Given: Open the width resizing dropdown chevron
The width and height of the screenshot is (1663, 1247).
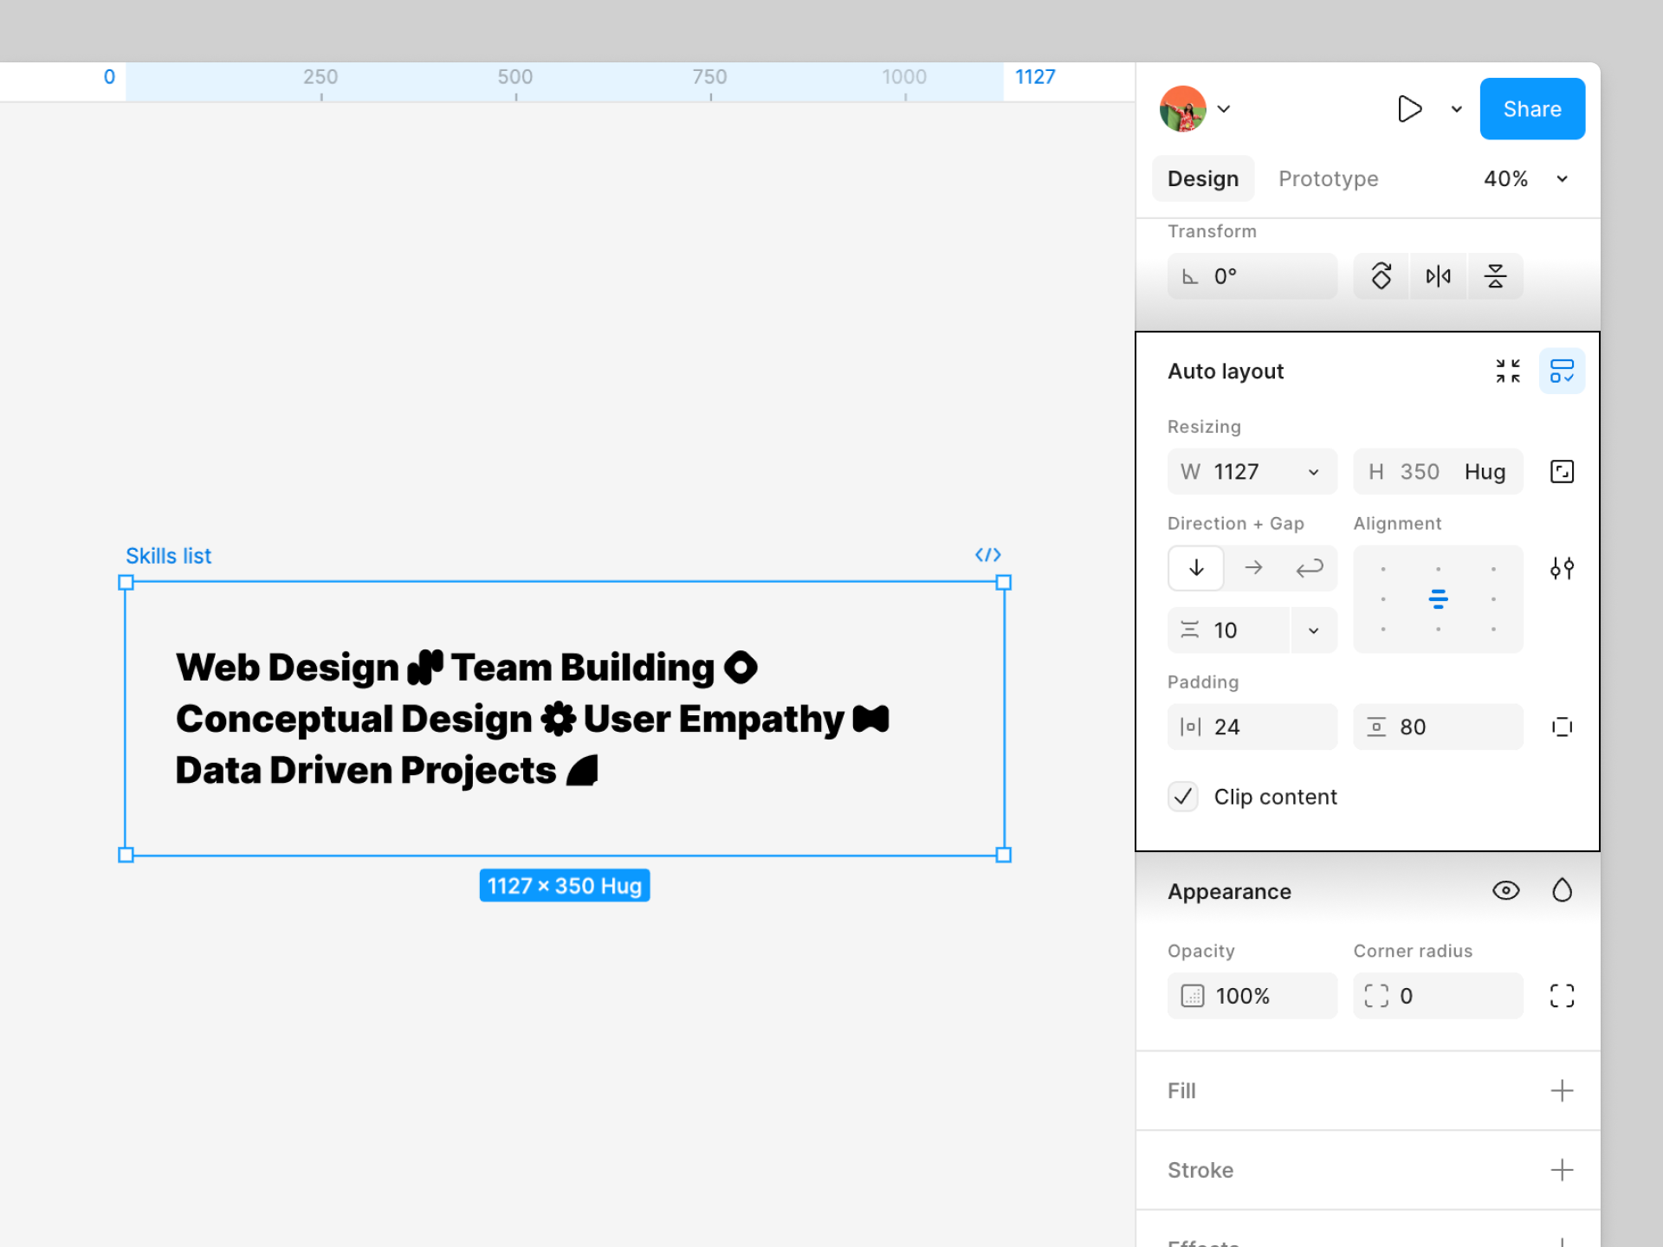Looking at the screenshot, I should tap(1314, 472).
